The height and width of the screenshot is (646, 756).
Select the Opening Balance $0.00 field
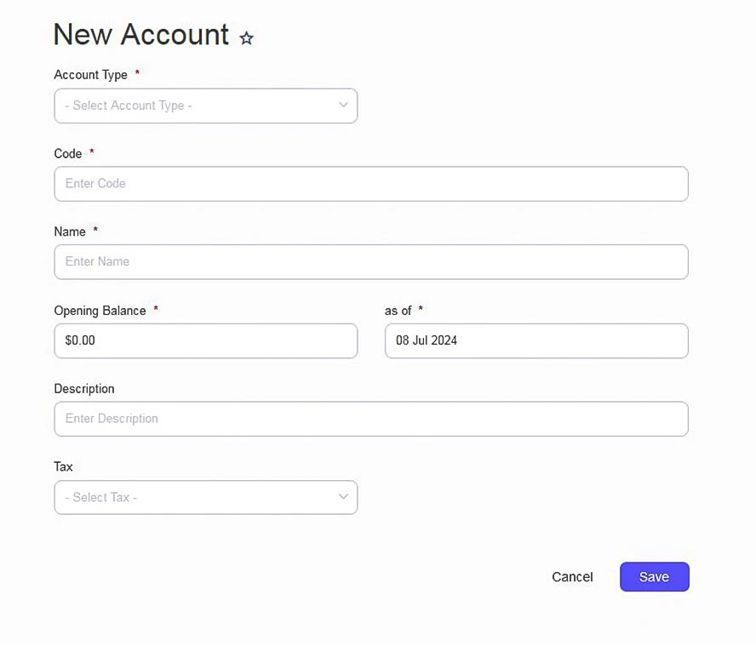coord(205,340)
